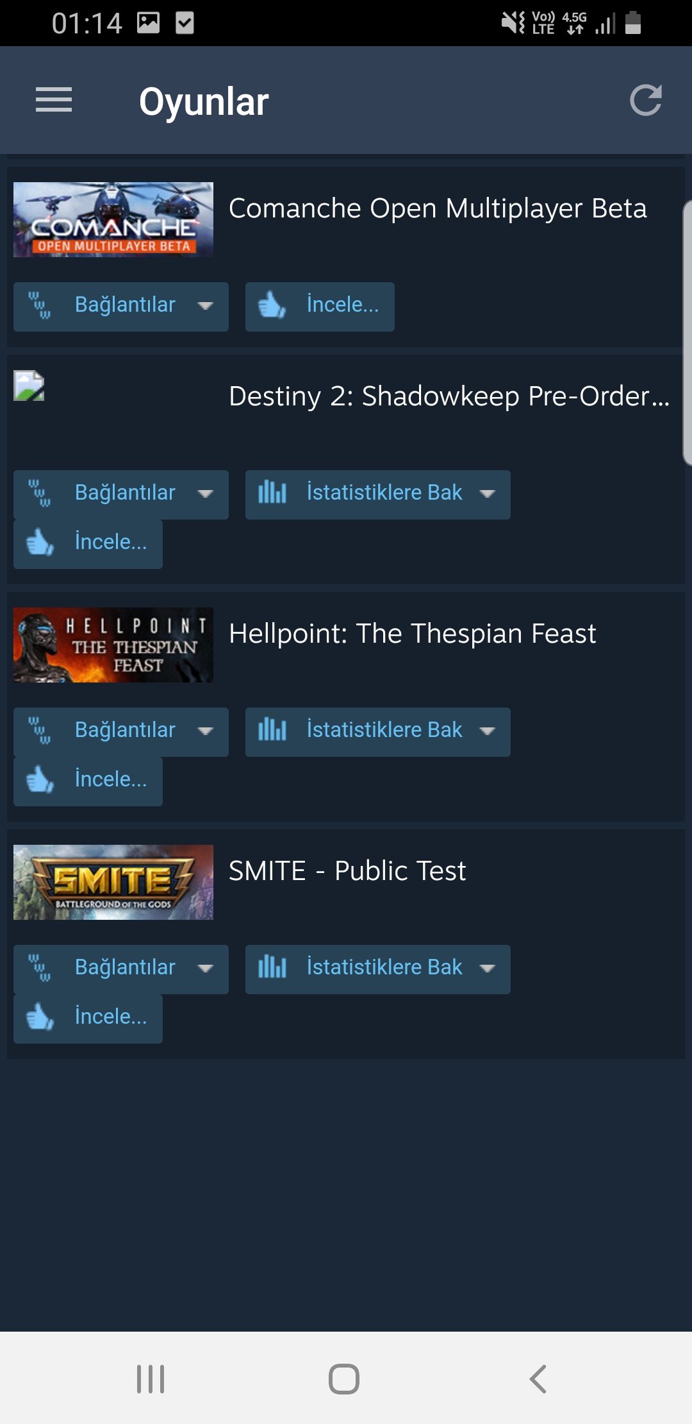
Task: Expand İstatistiklere Bak dropdown for Destiny 2
Action: click(x=378, y=495)
